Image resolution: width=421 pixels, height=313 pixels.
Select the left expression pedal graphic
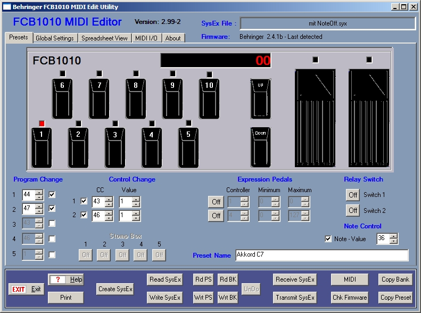click(315, 118)
